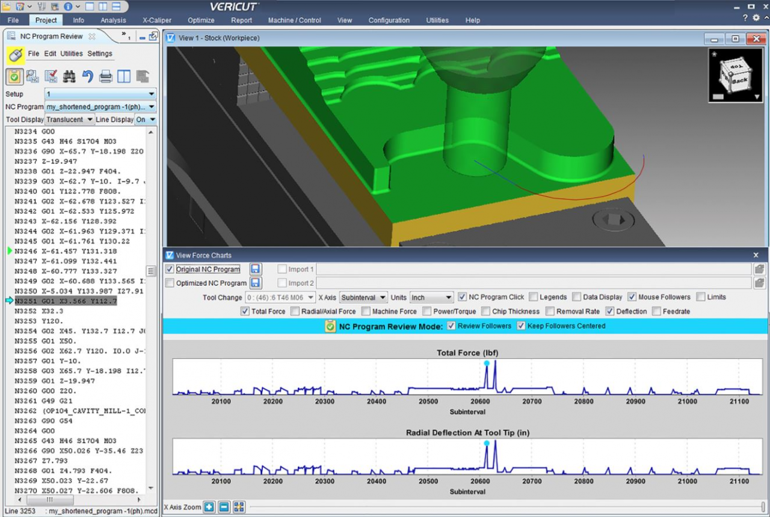Viewport: 770px width, 517px height.
Task: Click the blue undo arrow icon
Action: (88, 76)
